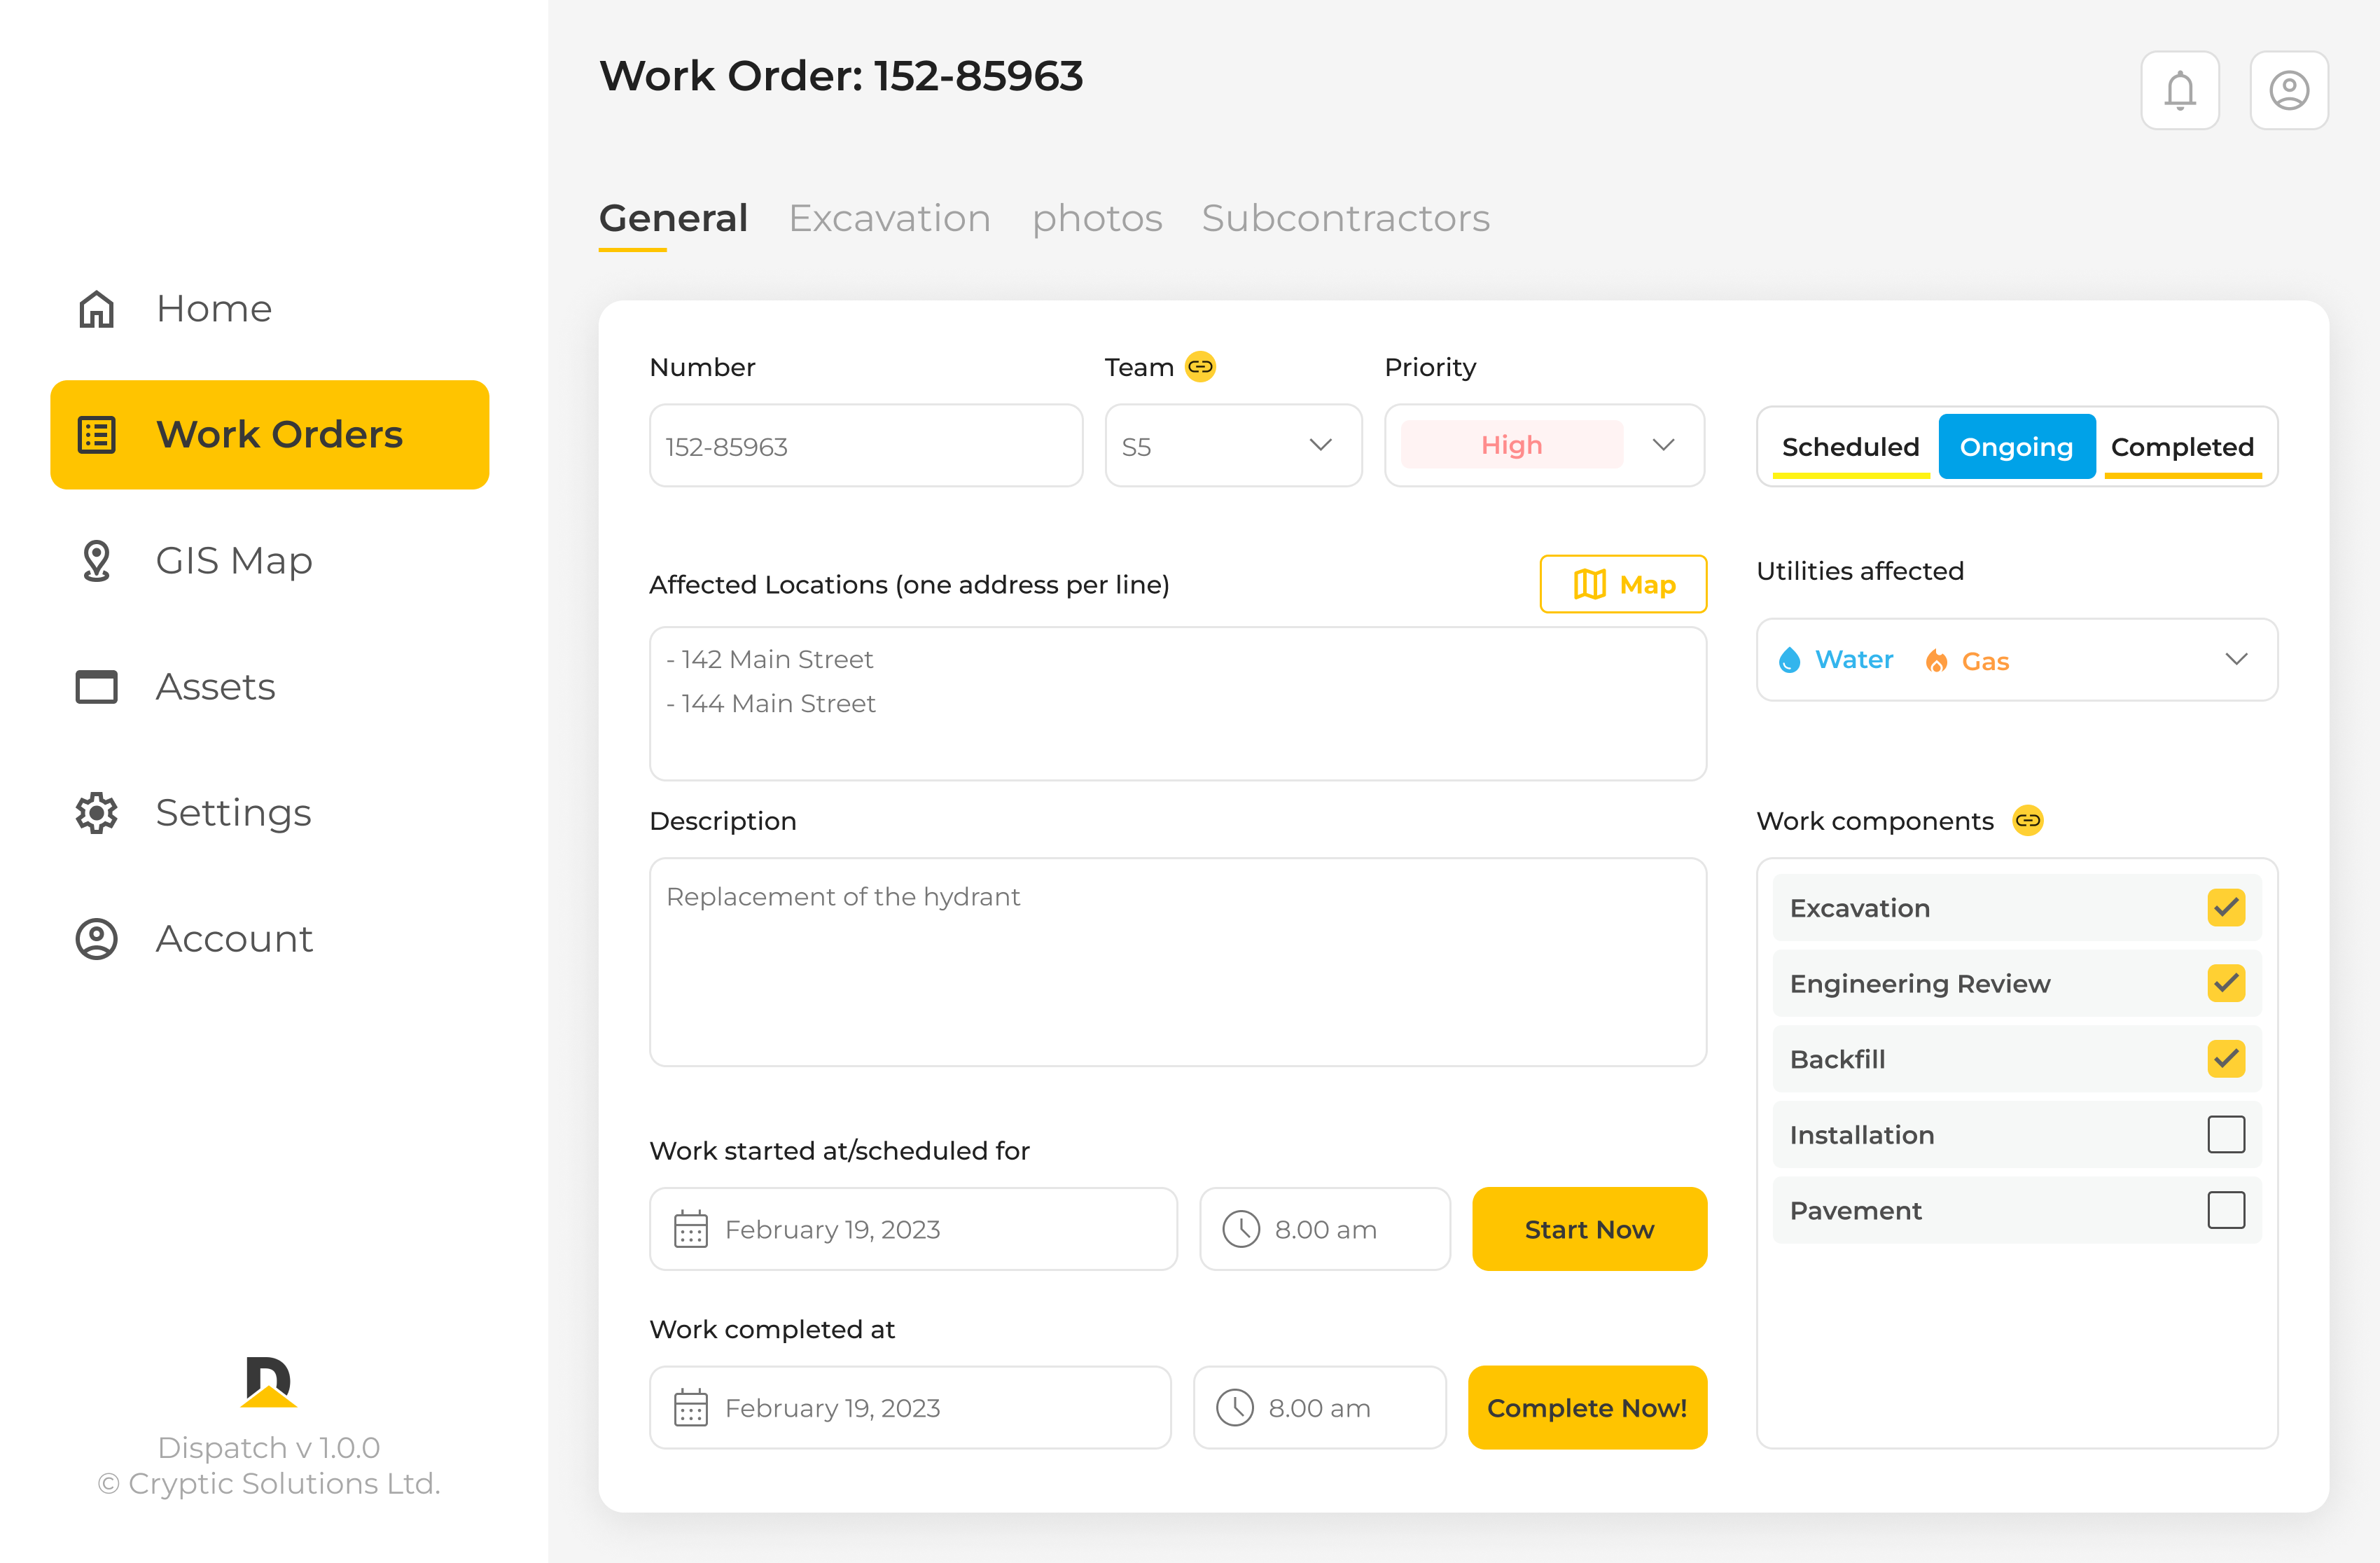Screen dimensions: 2380x1563
Task: Click the Start Now button
Action: (x=1589, y=1229)
